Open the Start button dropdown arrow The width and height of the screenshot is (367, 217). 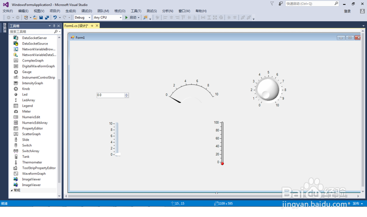(139, 17)
